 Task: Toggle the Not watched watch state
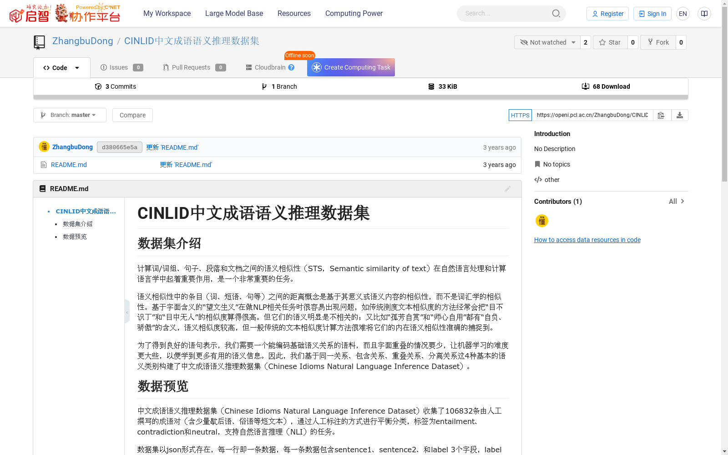[546, 42]
